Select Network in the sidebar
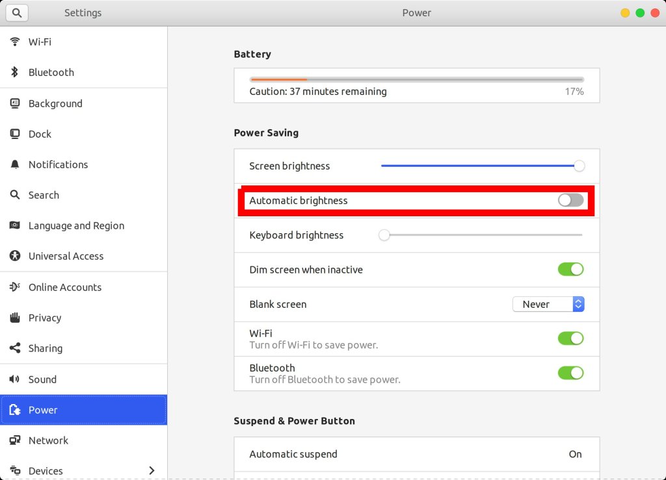Image resolution: width=666 pixels, height=480 pixels. [x=48, y=440]
